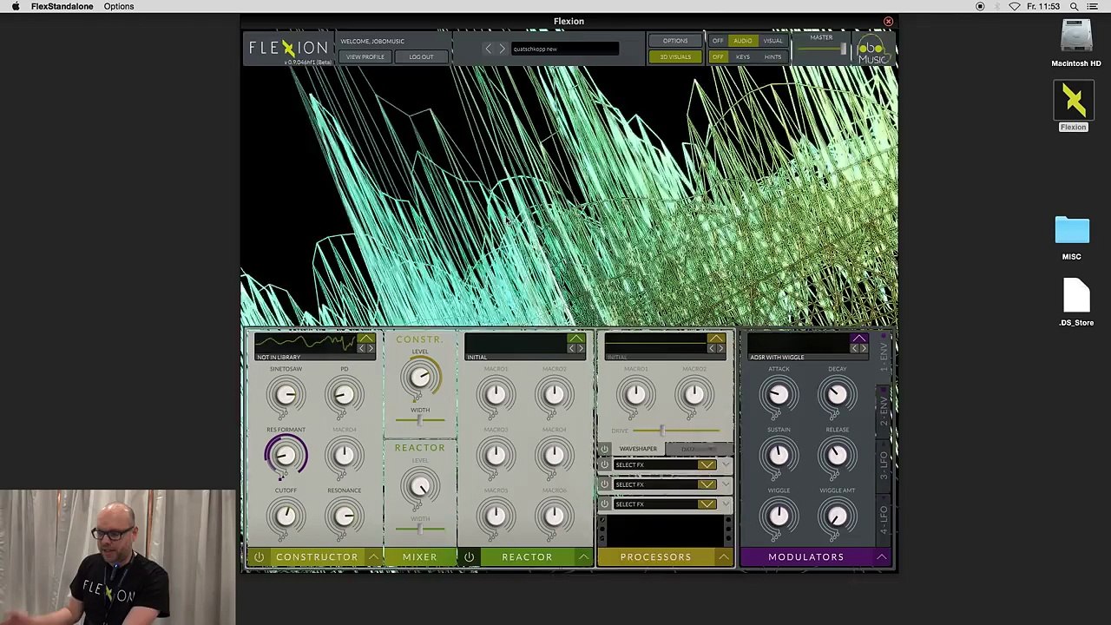This screenshot has width=1111, height=625.
Task: Click the preset name field 'quatschkopp new'
Action: [x=565, y=49]
